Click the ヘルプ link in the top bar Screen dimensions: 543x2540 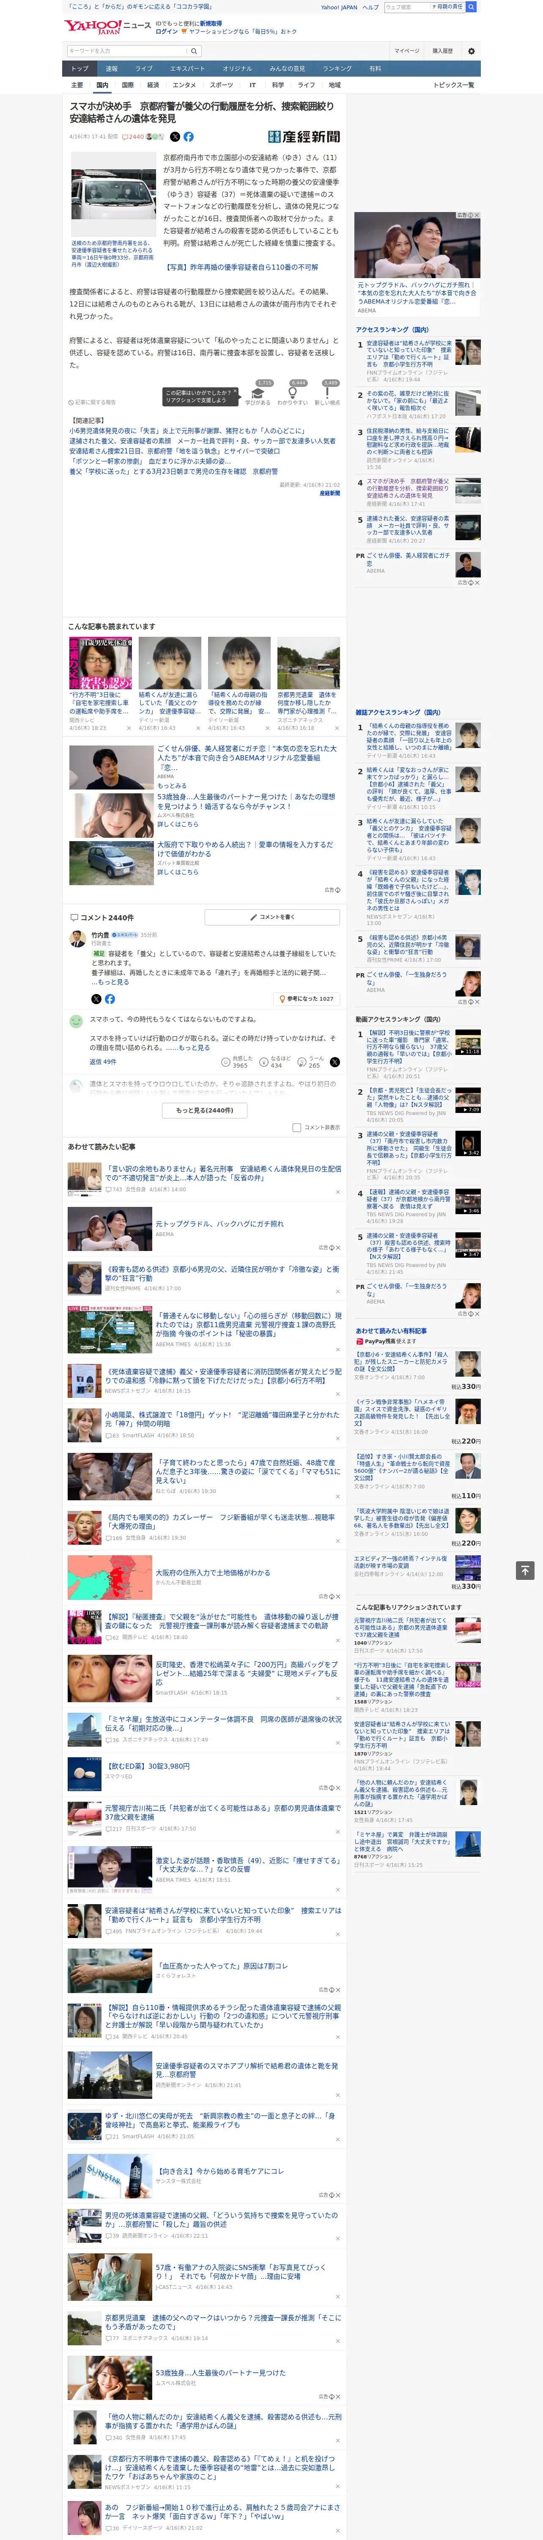(x=370, y=7)
